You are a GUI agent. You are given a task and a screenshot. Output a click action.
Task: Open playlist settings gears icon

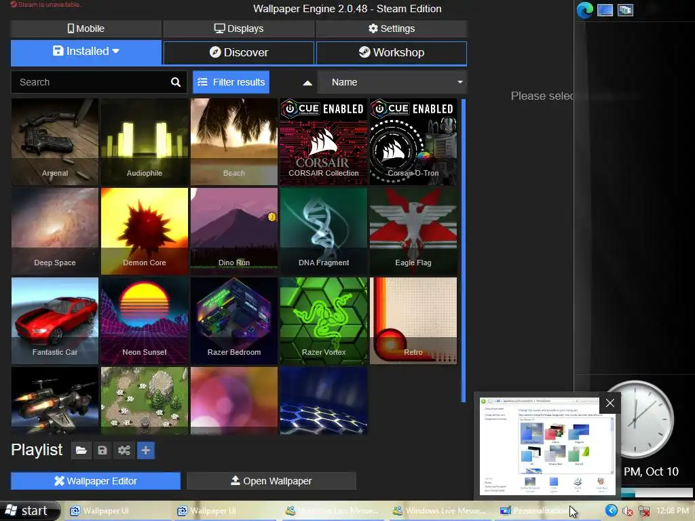[x=124, y=450]
